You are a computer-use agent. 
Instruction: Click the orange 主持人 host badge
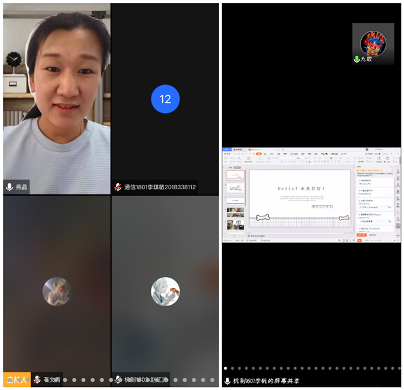(17, 379)
